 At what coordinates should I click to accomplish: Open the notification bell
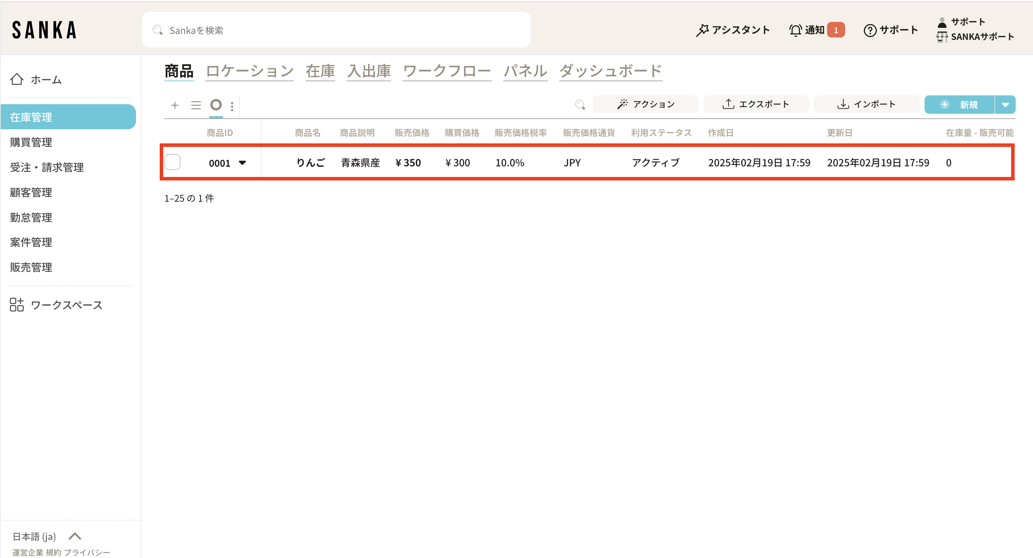pos(795,30)
